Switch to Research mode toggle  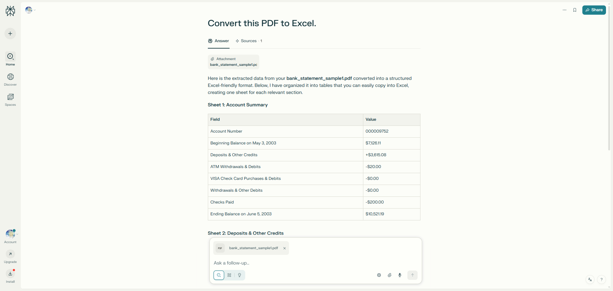point(229,275)
